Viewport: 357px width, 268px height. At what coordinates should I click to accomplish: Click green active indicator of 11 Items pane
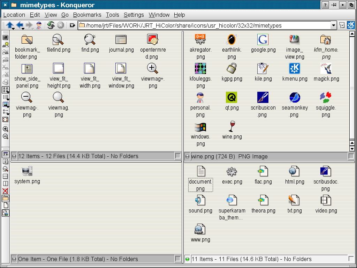coord(187,259)
